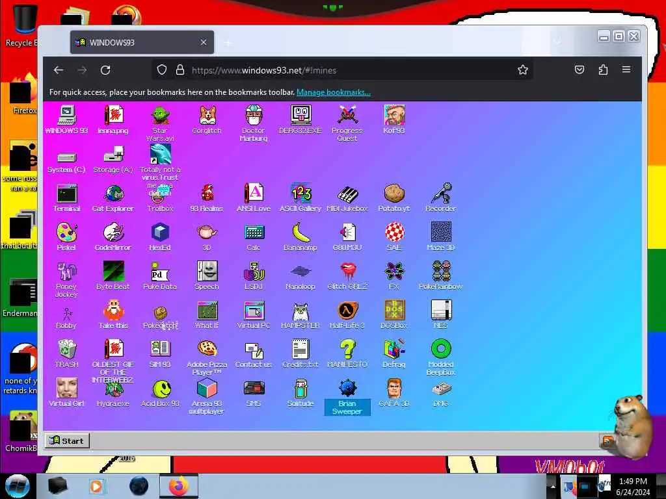Open Firefox extensions button
Screen dimensions: 666x499
point(603,70)
